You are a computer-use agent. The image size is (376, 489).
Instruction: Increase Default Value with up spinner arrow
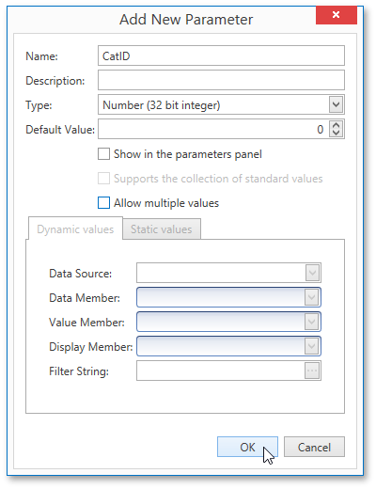pyautogui.click(x=336, y=125)
